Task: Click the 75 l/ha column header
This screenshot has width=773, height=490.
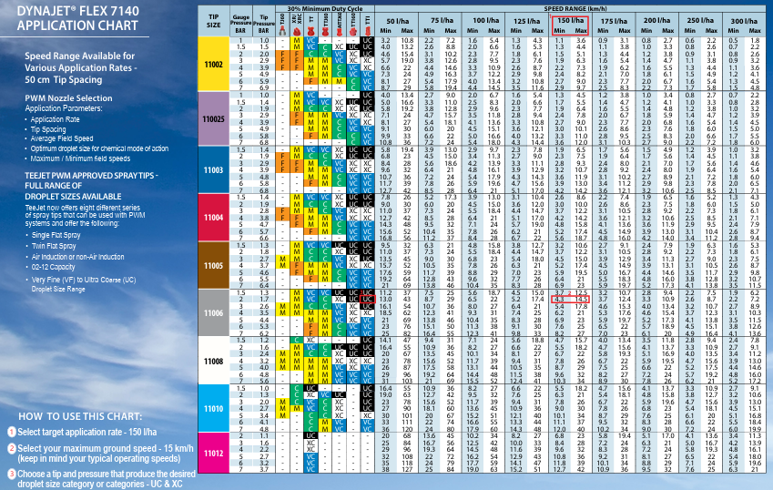Action: click(441, 21)
